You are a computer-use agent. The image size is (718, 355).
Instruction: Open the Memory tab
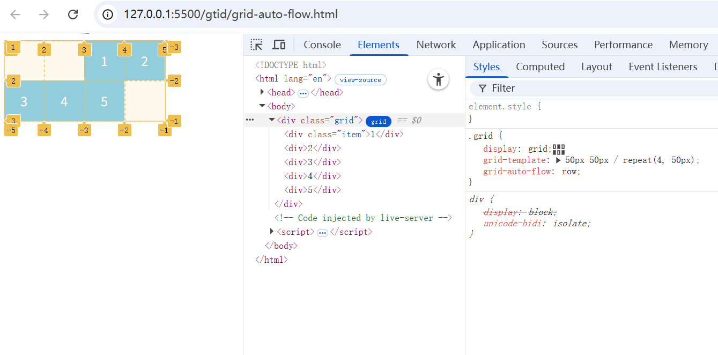coord(689,45)
